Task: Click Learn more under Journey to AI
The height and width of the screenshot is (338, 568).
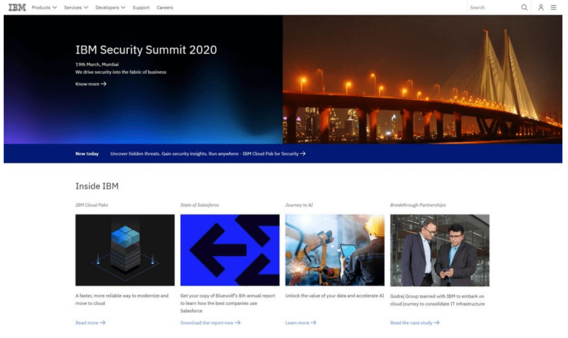Action: [x=301, y=323]
